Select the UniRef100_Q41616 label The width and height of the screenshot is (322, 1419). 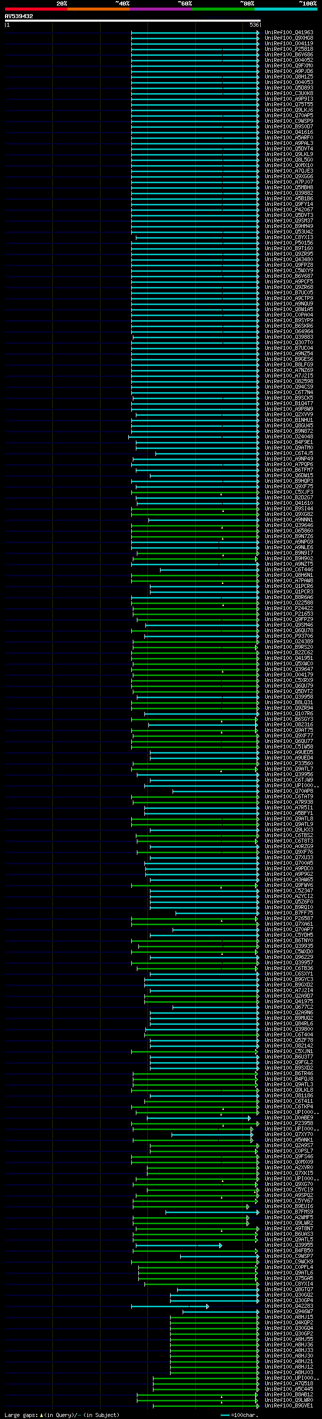(x=289, y=132)
